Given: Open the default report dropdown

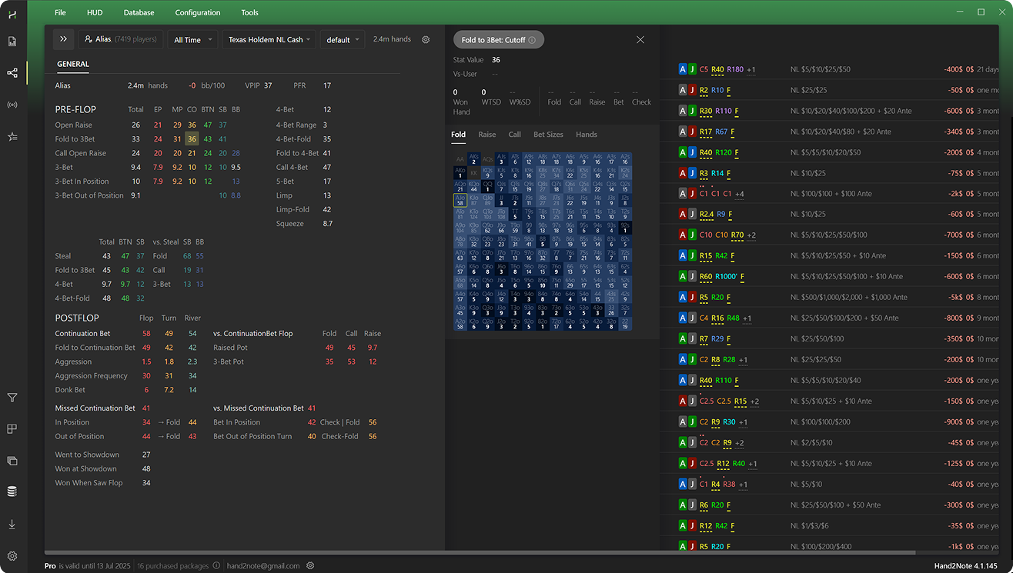Looking at the screenshot, I should pyautogui.click(x=343, y=39).
